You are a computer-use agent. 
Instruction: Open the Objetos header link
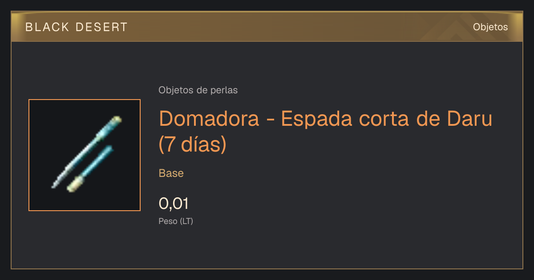click(490, 27)
